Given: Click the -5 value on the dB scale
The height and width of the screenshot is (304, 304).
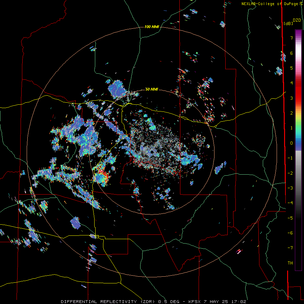Looking at the screenshot, I should click(290, 218).
